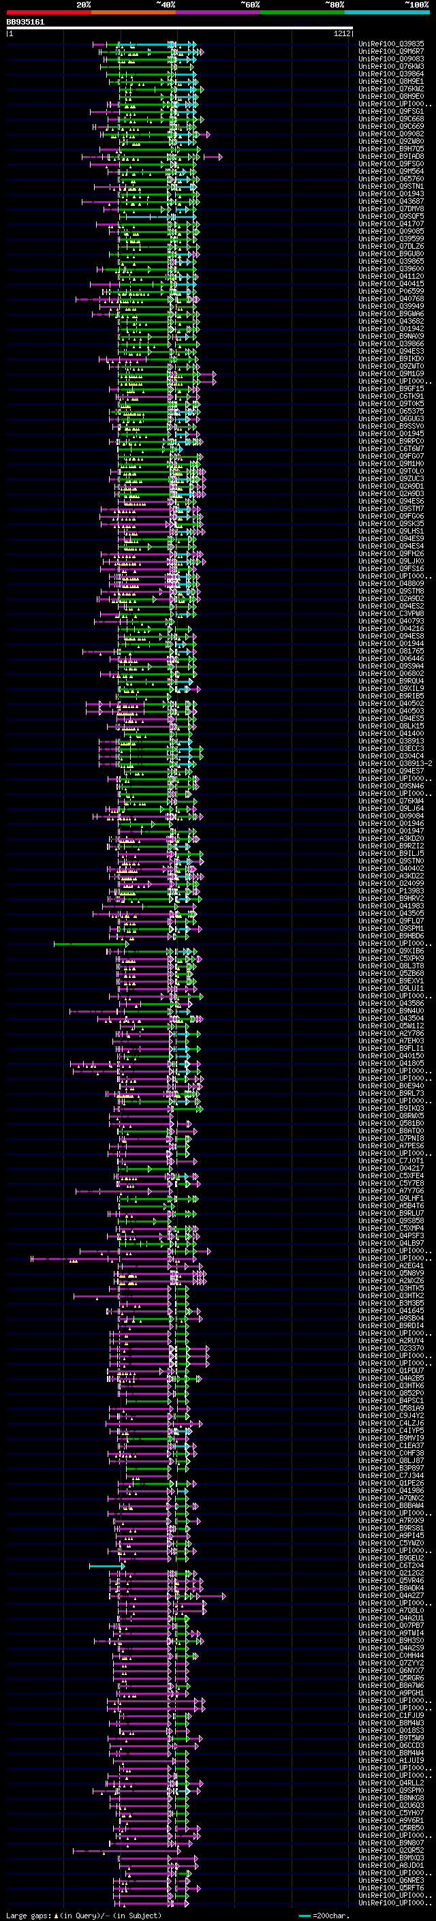Select hit UniRef100_C7J0T1
436x1921 pixels.
click(391, 1161)
